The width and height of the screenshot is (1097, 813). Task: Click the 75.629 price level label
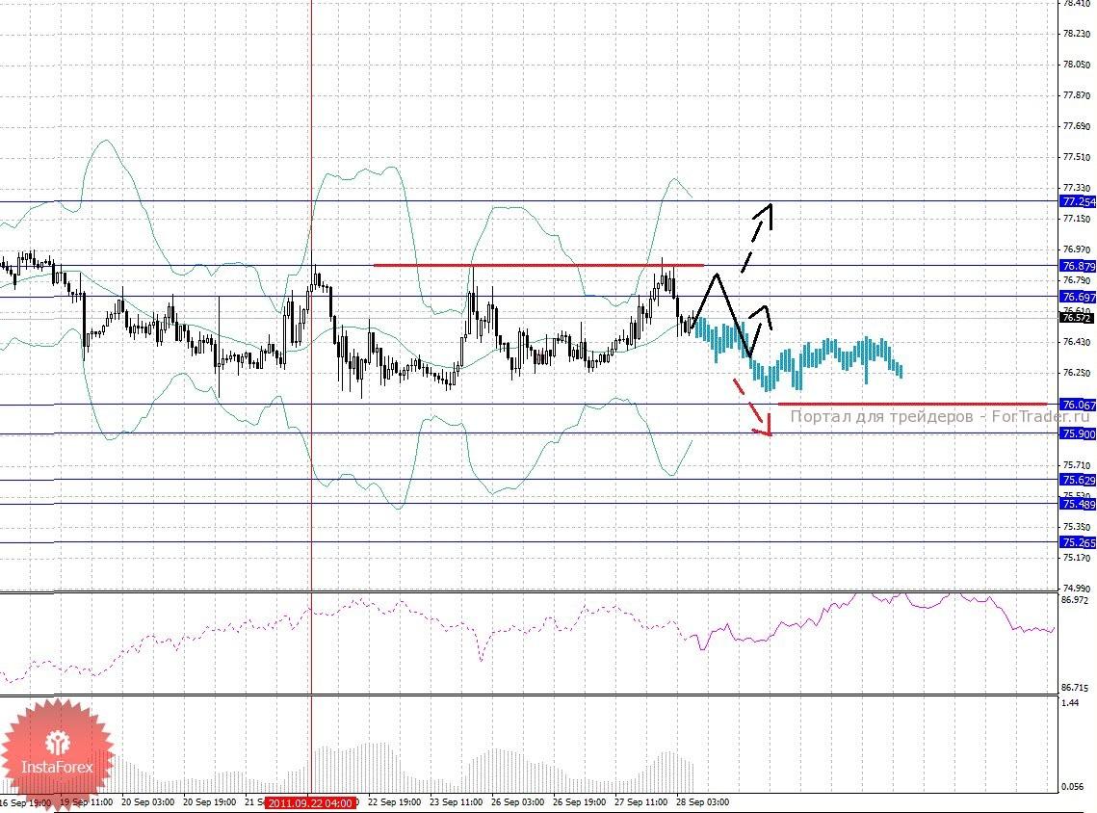(1078, 480)
